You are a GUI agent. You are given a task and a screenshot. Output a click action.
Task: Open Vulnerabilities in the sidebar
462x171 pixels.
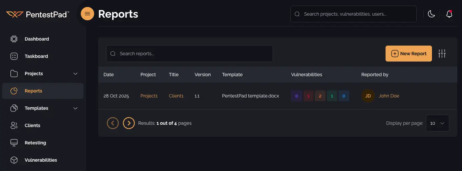click(x=43, y=160)
